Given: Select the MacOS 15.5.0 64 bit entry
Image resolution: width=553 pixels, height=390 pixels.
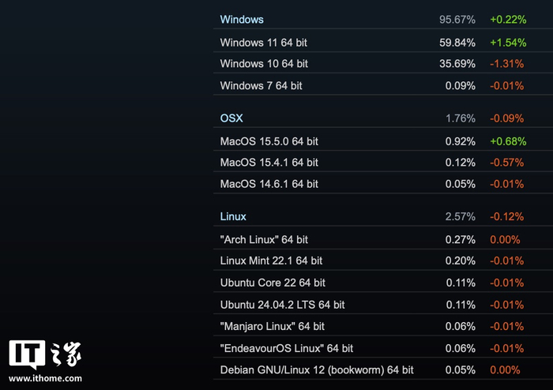Looking at the screenshot, I should pos(269,141).
